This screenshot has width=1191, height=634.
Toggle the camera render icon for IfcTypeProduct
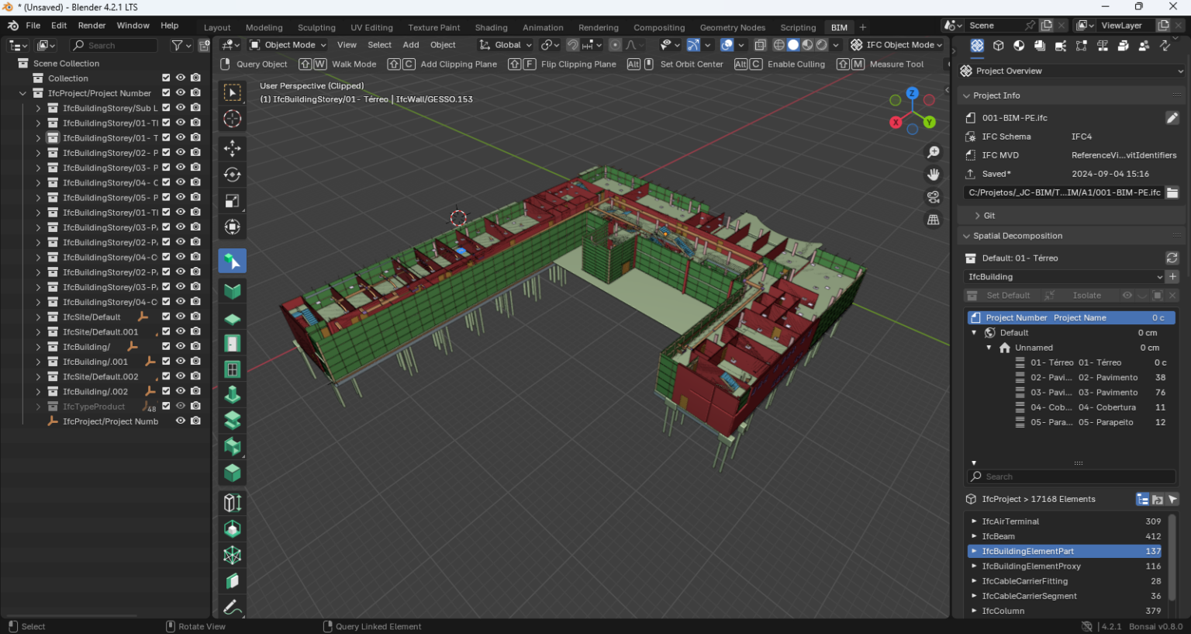coord(196,406)
